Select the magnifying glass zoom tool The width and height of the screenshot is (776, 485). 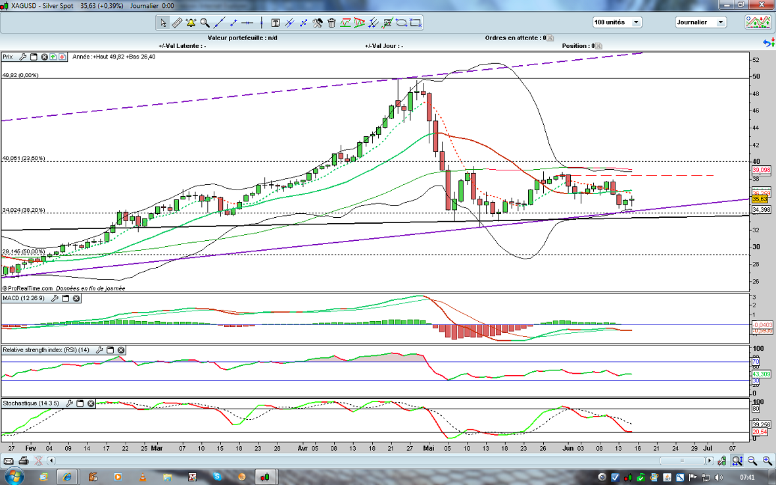pos(205,22)
